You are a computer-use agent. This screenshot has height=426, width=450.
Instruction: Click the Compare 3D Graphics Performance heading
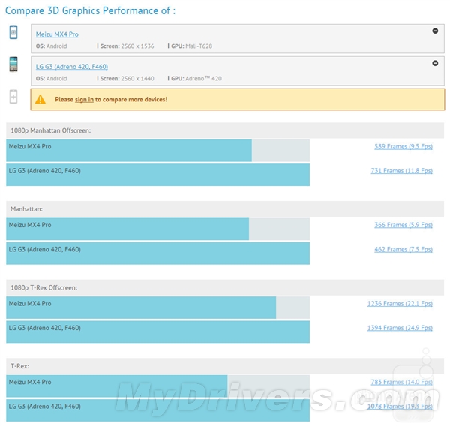(x=91, y=10)
